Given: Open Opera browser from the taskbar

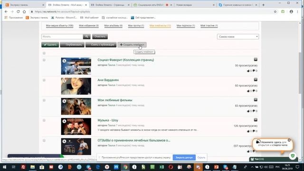Looking at the screenshot, I should (x=171, y=167).
